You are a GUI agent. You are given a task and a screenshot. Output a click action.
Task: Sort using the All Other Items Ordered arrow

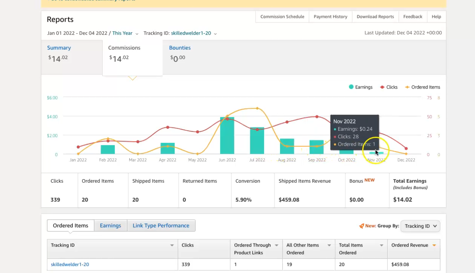coord(329,245)
